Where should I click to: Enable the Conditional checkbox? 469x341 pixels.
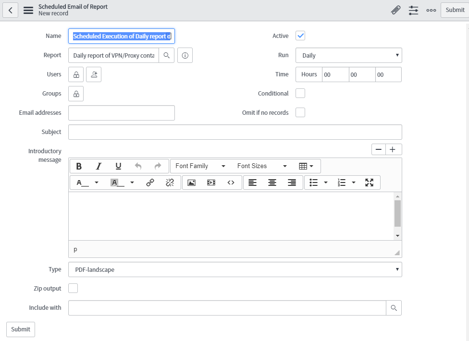[300, 93]
